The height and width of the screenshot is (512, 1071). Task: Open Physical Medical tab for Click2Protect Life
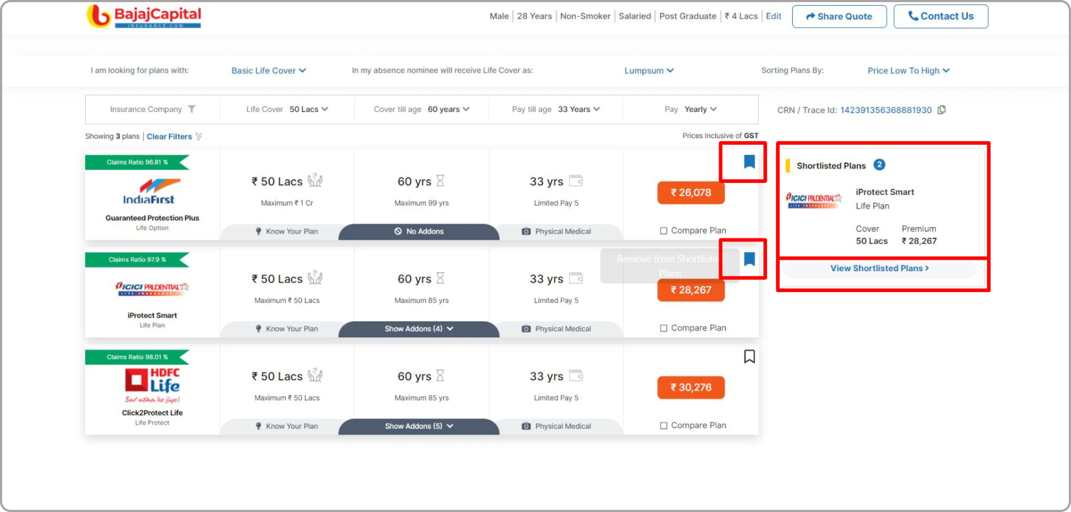coord(556,426)
